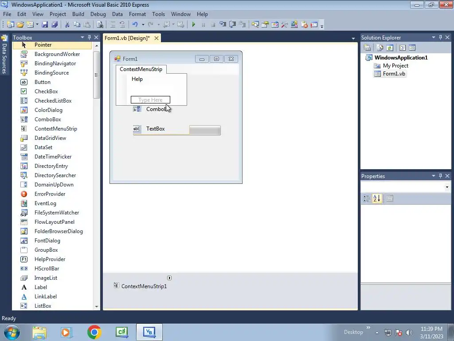Screen dimensions: 454x341
Task: Select My Project in Solution Explorer
Action: (x=395, y=66)
